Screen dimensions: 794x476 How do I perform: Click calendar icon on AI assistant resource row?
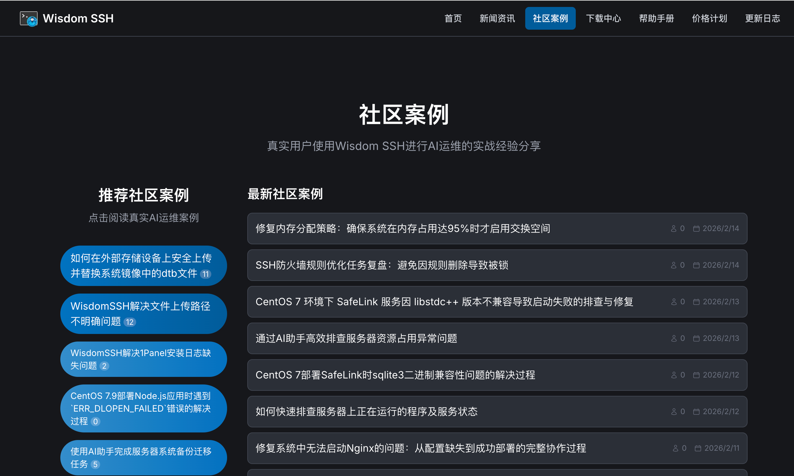tap(696, 338)
